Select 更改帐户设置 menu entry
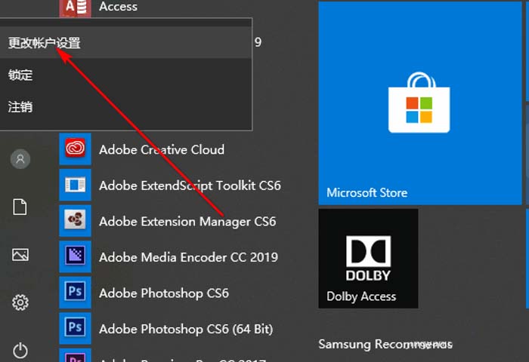 coord(45,43)
